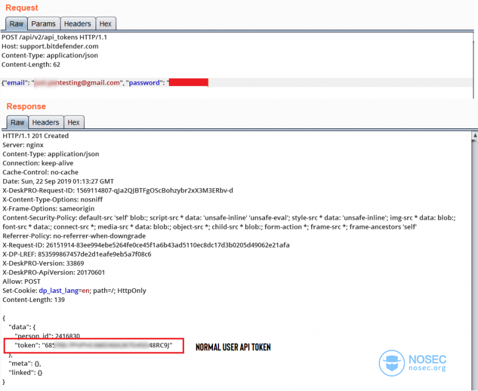Image resolution: width=478 pixels, height=391 pixels.
Task: Switch to the Response Headers tab
Action: pos(46,122)
